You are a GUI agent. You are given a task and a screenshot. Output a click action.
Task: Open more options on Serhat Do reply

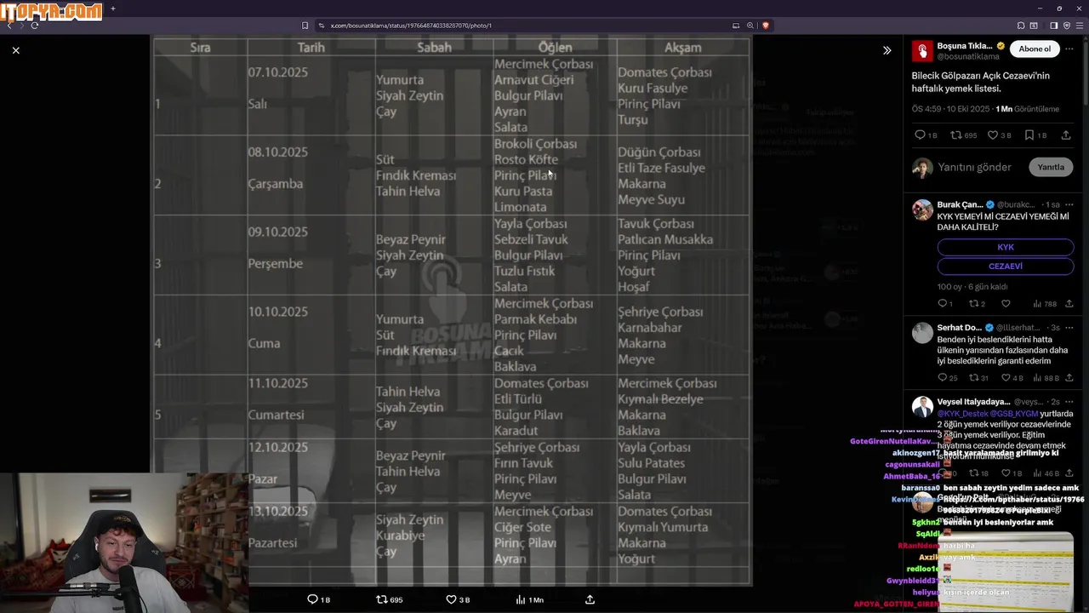coord(1069,328)
